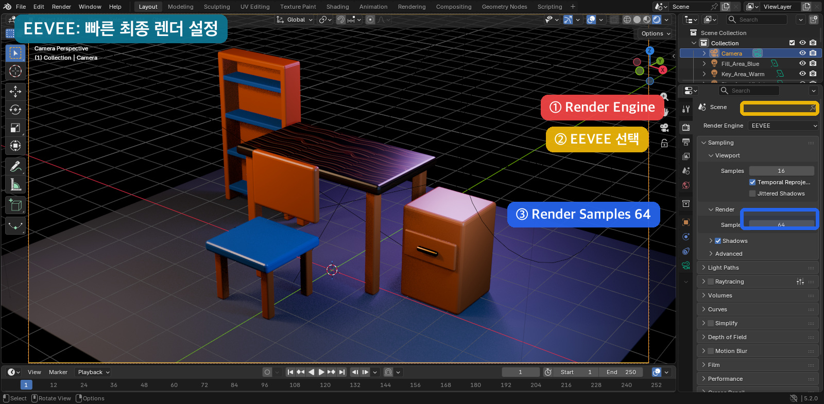Add a new collection in Outliner

814,20
